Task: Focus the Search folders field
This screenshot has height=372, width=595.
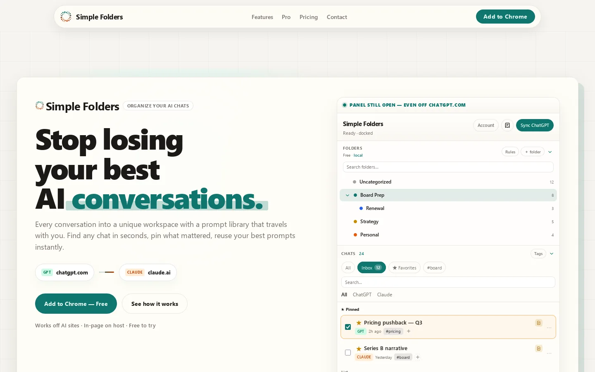Action: [448, 167]
